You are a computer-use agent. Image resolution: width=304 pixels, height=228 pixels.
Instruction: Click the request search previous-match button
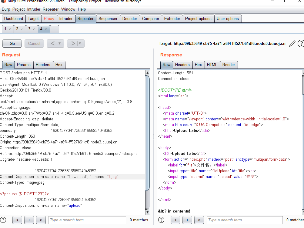point(17,220)
